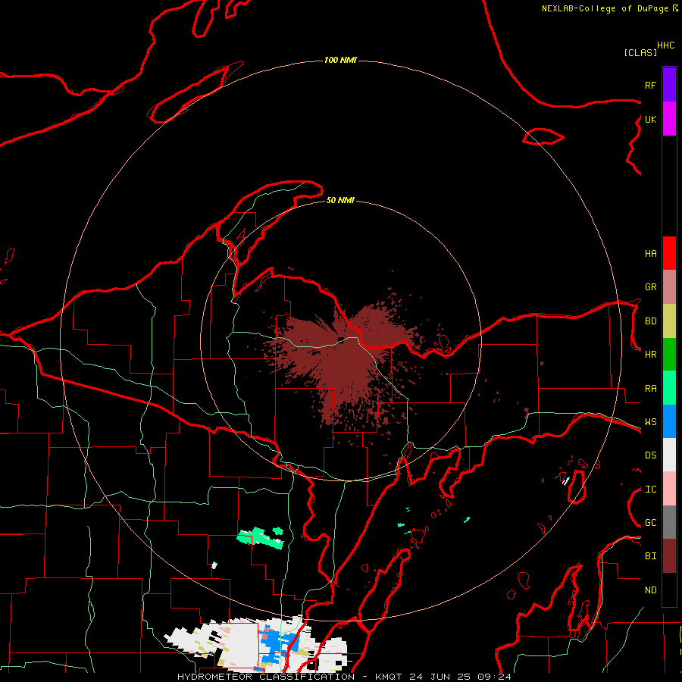
Task: Click the WS blue legend swatch
Action: (669, 421)
